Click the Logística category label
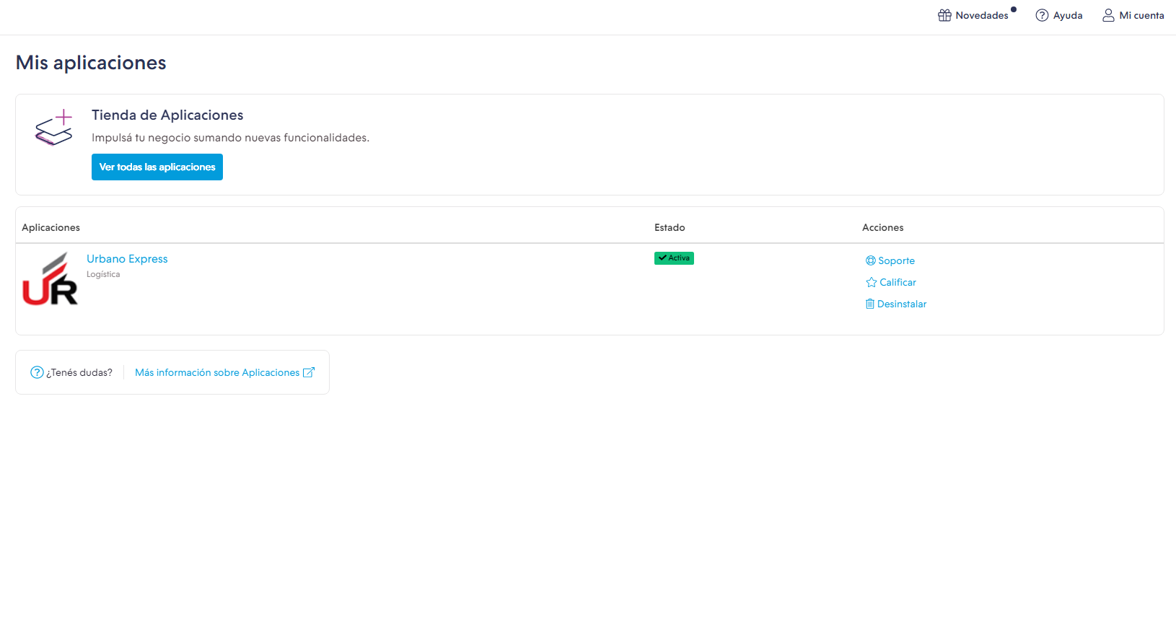The width and height of the screenshot is (1176, 624). pyautogui.click(x=103, y=274)
